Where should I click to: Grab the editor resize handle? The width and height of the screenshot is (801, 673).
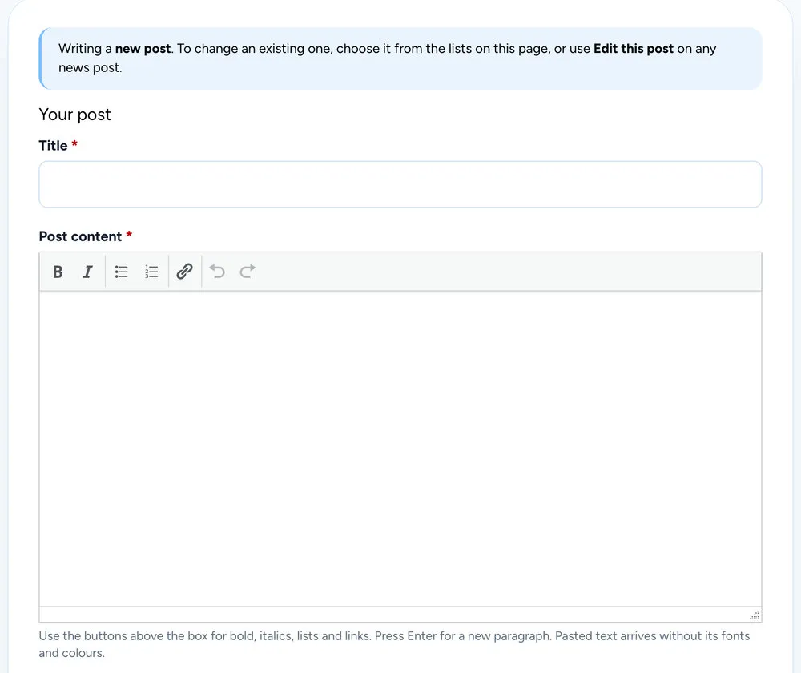[x=755, y=615]
